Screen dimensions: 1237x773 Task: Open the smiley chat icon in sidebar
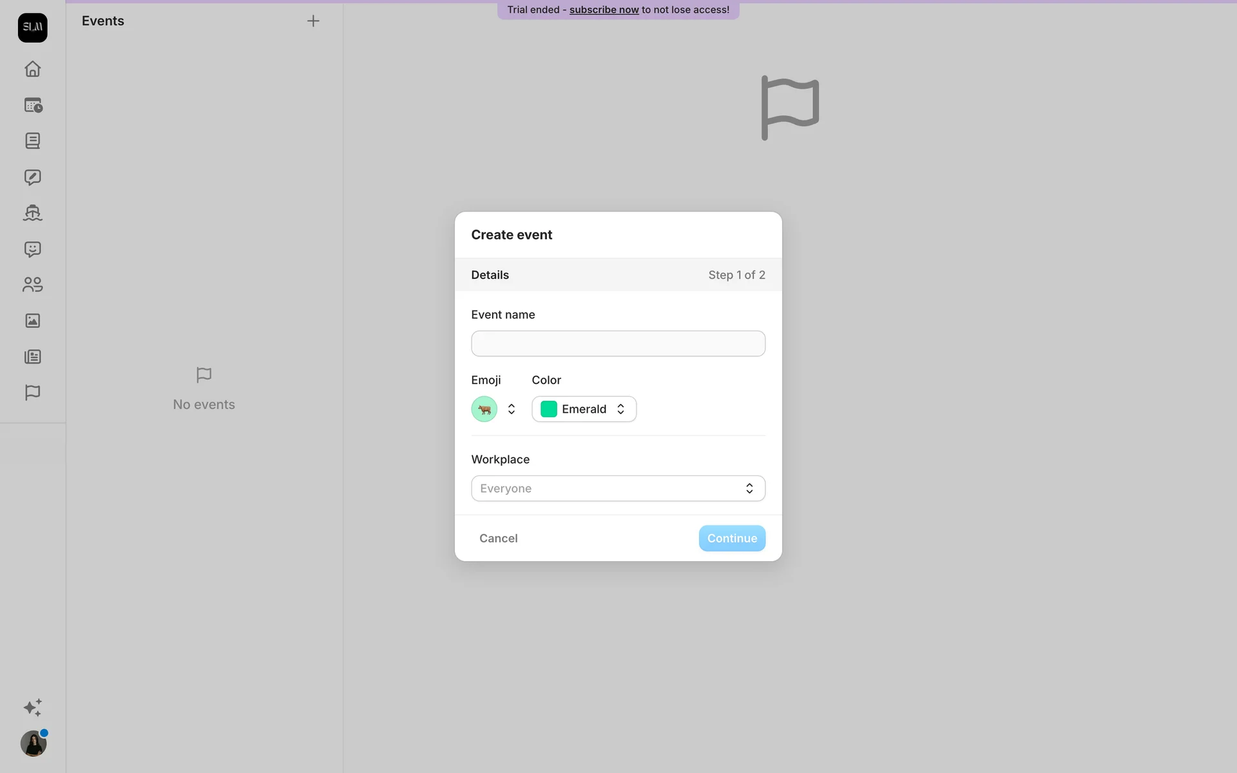[x=32, y=249]
